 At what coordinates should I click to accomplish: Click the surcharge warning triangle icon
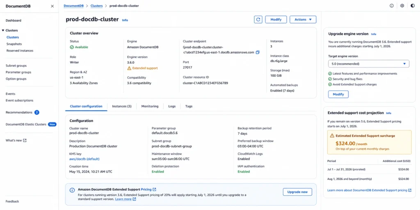[332, 135]
